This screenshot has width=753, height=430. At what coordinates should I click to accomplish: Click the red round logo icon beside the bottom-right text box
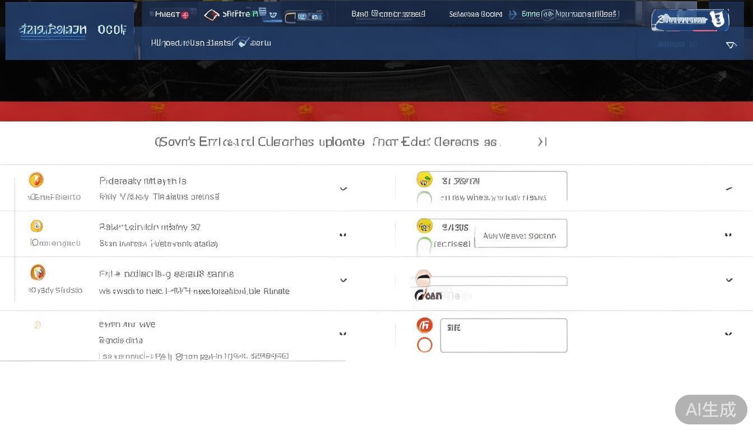(x=425, y=325)
